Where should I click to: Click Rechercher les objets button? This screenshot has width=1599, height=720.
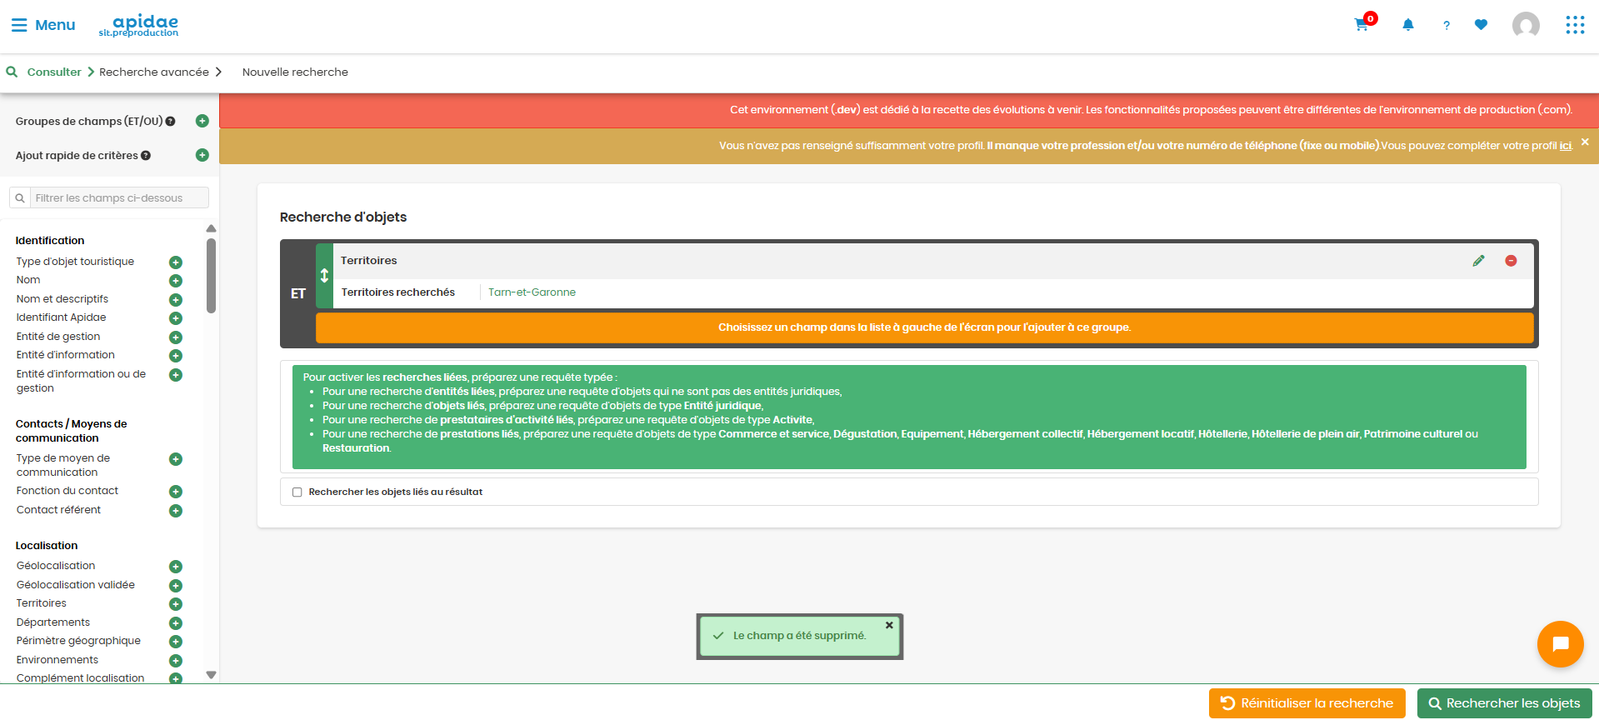(1504, 703)
